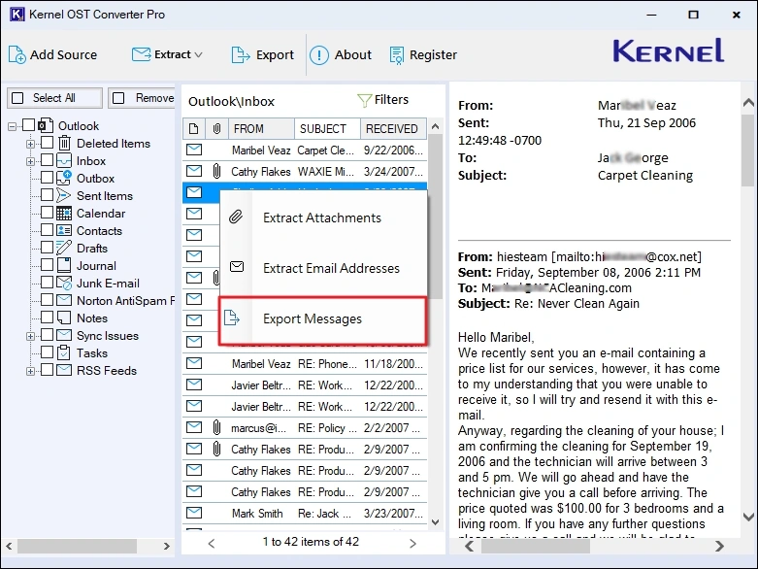Viewport: 758px width, 569px height.
Task: Click the Outbox folder icon
Action: (x=64, y=178)
